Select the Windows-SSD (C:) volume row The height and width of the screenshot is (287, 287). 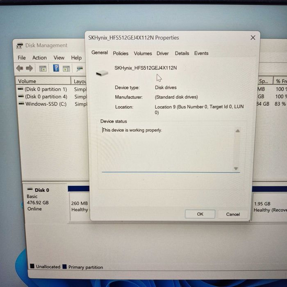click(46, 104)
